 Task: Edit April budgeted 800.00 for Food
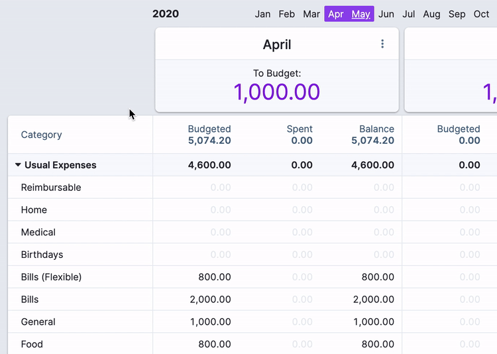[215, 344]
